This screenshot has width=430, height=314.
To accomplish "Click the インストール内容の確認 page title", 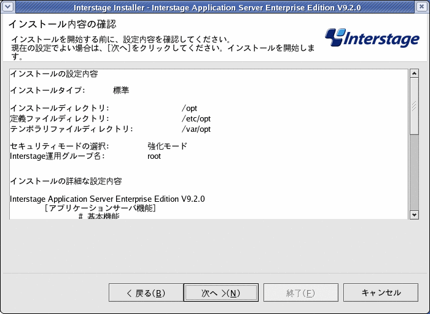I will point(63,24).
